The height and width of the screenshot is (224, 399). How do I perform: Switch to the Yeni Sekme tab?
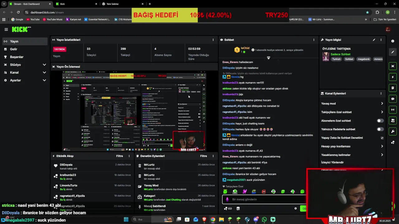pos(123,4)
